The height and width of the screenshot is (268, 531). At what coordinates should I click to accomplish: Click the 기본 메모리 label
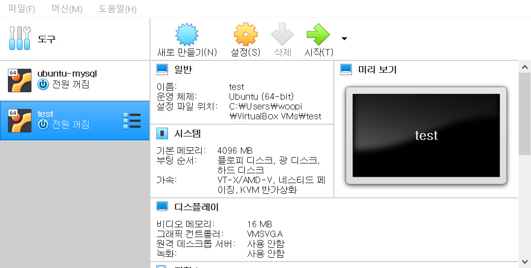(x=181, y=150)
